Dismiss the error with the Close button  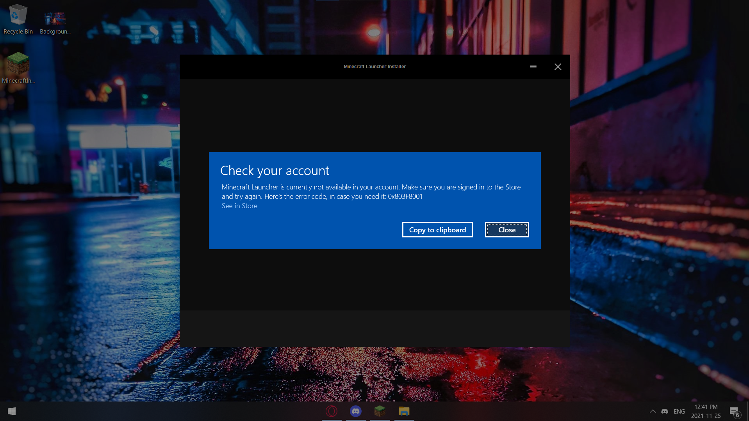[x=506, y=230]
